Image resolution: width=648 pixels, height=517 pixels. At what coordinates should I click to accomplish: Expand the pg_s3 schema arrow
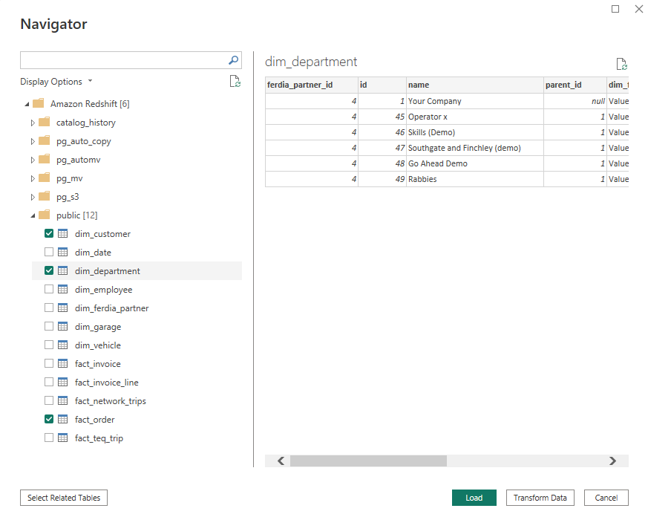tap(33, 197)
